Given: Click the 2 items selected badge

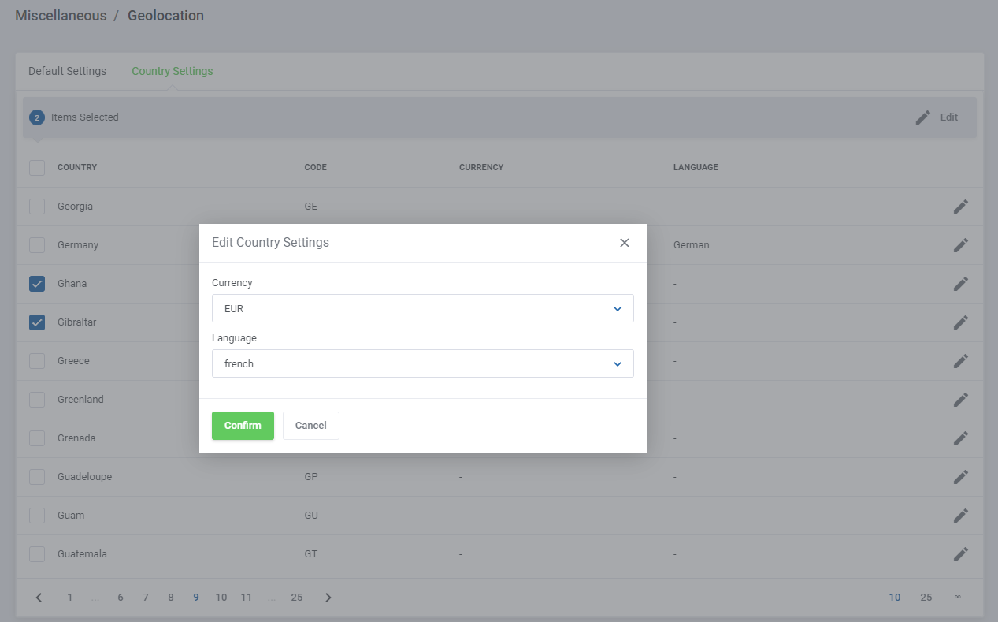Looking at the screenshot, I should (x=37, y=117).
